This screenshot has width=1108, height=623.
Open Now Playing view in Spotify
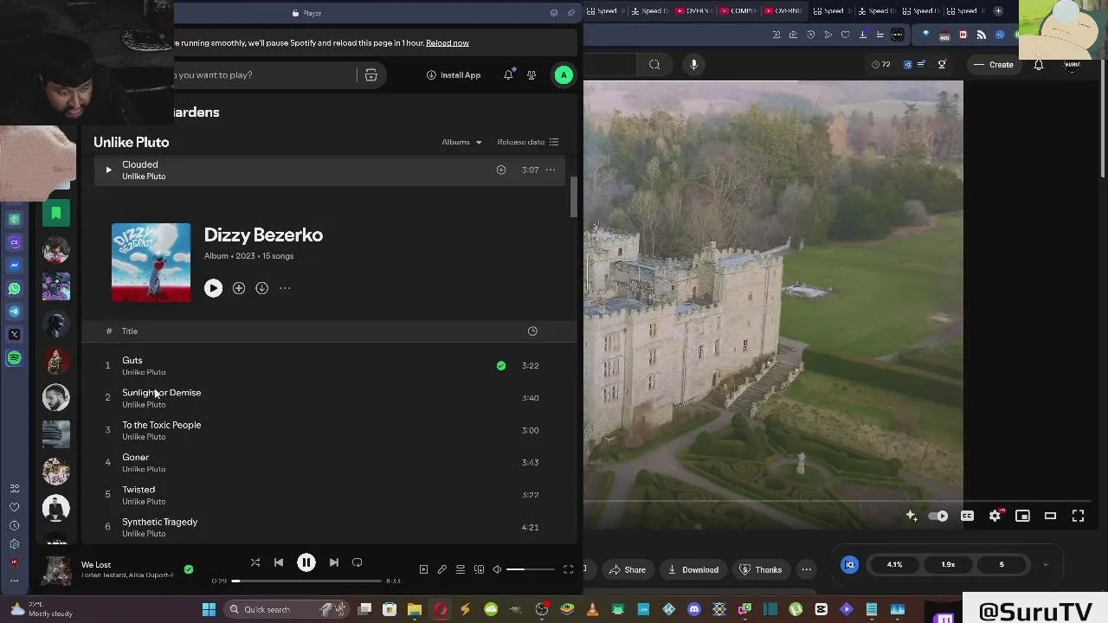click(x=423, y=569)
